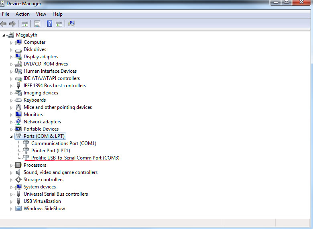
Task: Collapse the MegaLyth root node
Action: [x=4, y=35]
